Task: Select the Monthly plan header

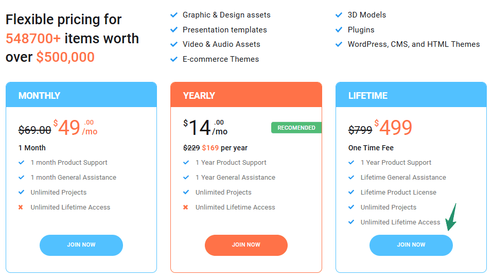Action: (x=81, y=95)
